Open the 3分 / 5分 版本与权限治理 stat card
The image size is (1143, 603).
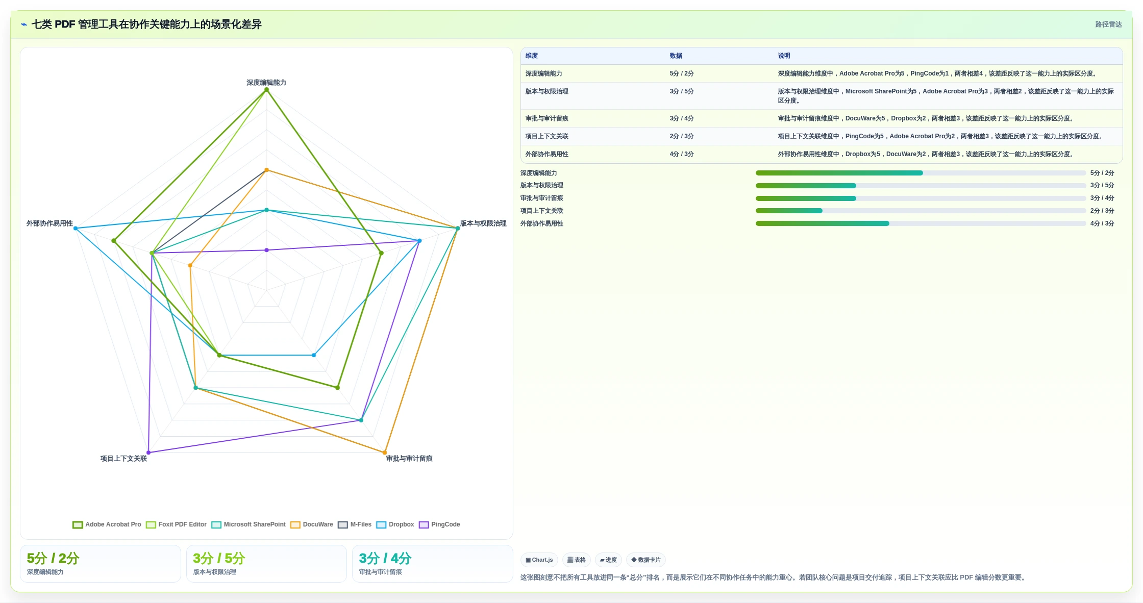coord(266,564)
